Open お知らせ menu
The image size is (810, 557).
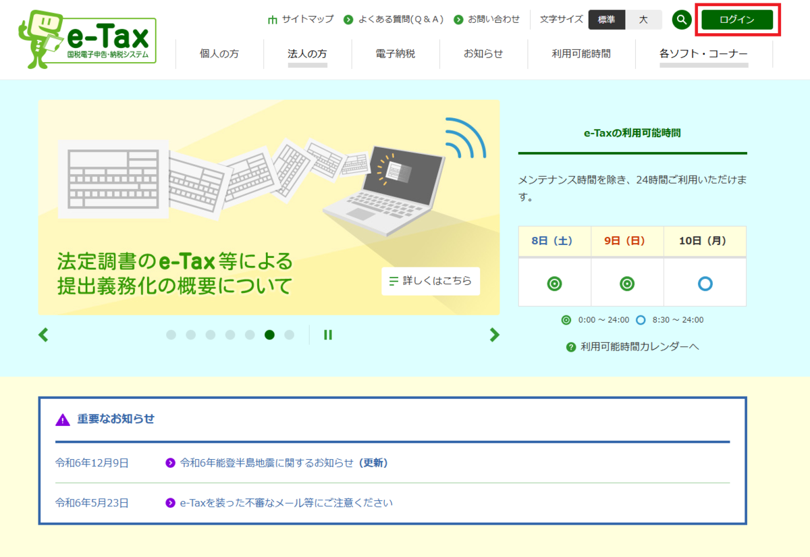pos(483,54)
